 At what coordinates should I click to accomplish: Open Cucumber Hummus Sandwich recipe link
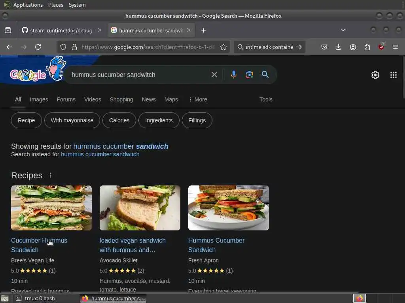pyautogui.click(x=39, y=245)
